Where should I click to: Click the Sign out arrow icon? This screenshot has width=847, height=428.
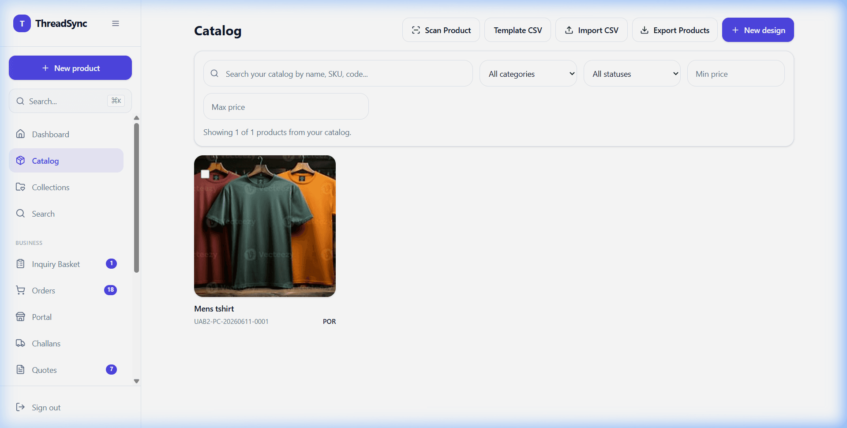coord(20,407)
